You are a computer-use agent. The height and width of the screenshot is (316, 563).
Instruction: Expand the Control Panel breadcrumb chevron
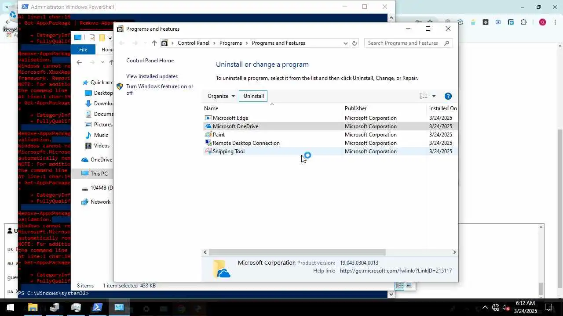(x=214, y=43)
